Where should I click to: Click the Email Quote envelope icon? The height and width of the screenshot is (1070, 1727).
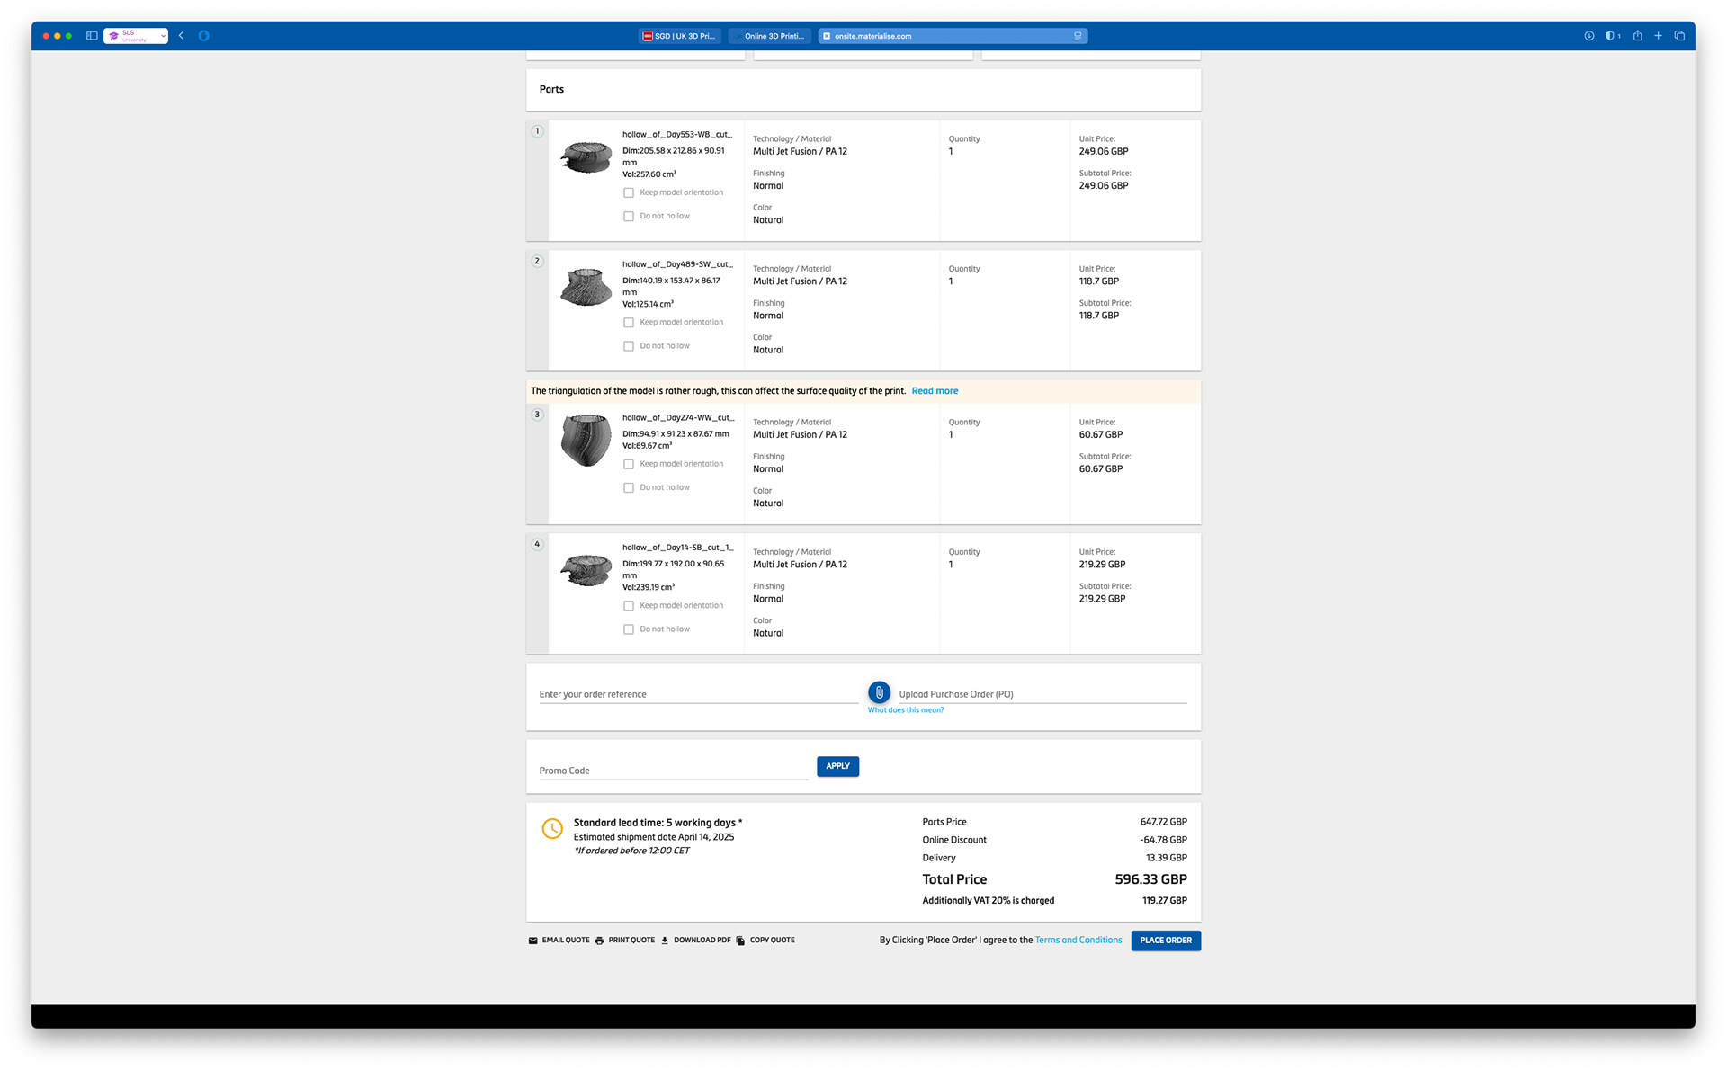[x=532, y=941]
